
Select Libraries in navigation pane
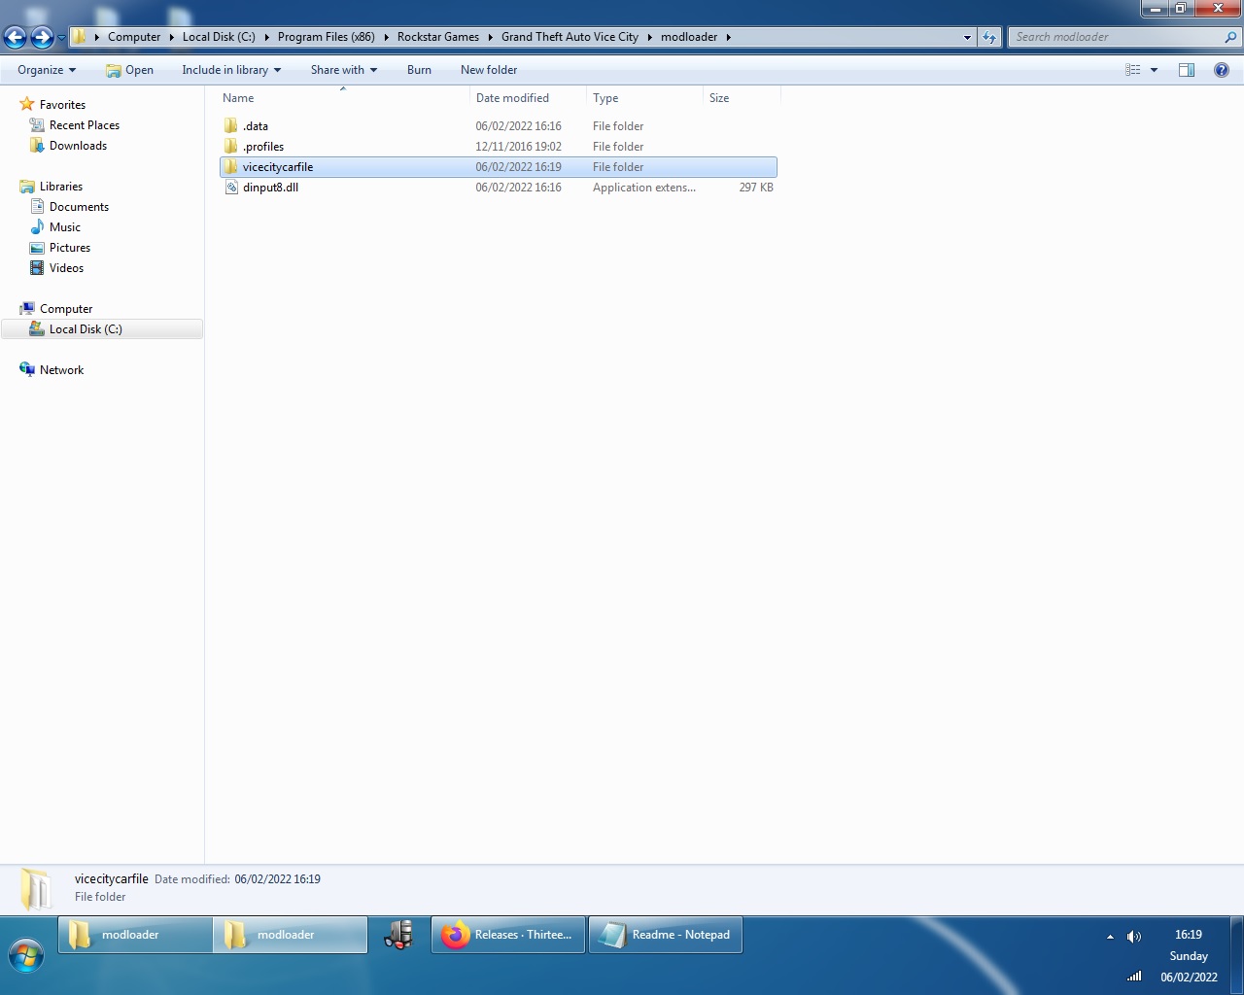coord(61,187)
